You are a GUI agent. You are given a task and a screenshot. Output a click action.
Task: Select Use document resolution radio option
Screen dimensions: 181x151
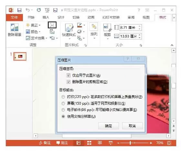pos(63,116)
